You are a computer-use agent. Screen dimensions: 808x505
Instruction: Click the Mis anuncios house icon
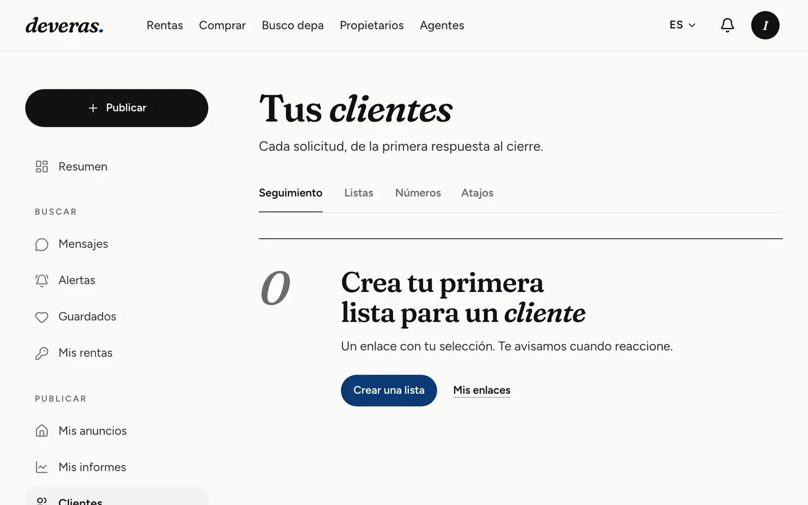42,431
